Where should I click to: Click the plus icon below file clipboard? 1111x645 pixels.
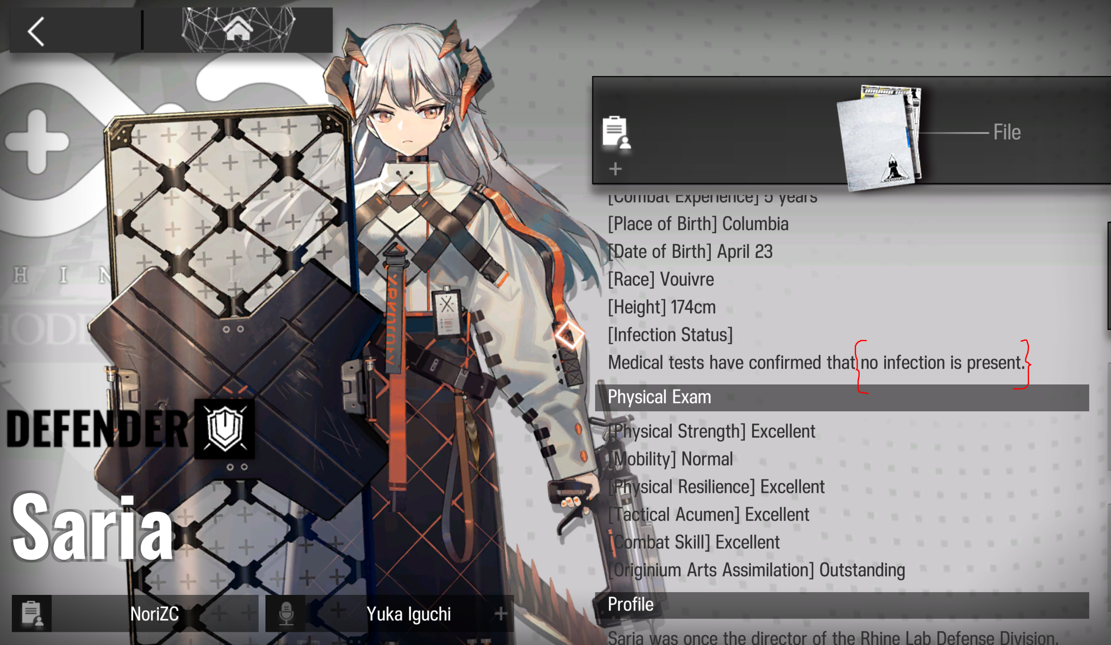coord(615,169)
